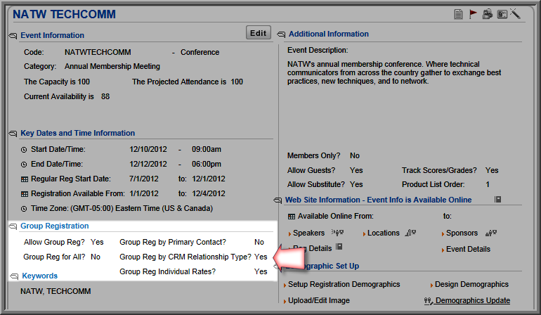Click the icon next to Speakers

(x=337, y=233)
